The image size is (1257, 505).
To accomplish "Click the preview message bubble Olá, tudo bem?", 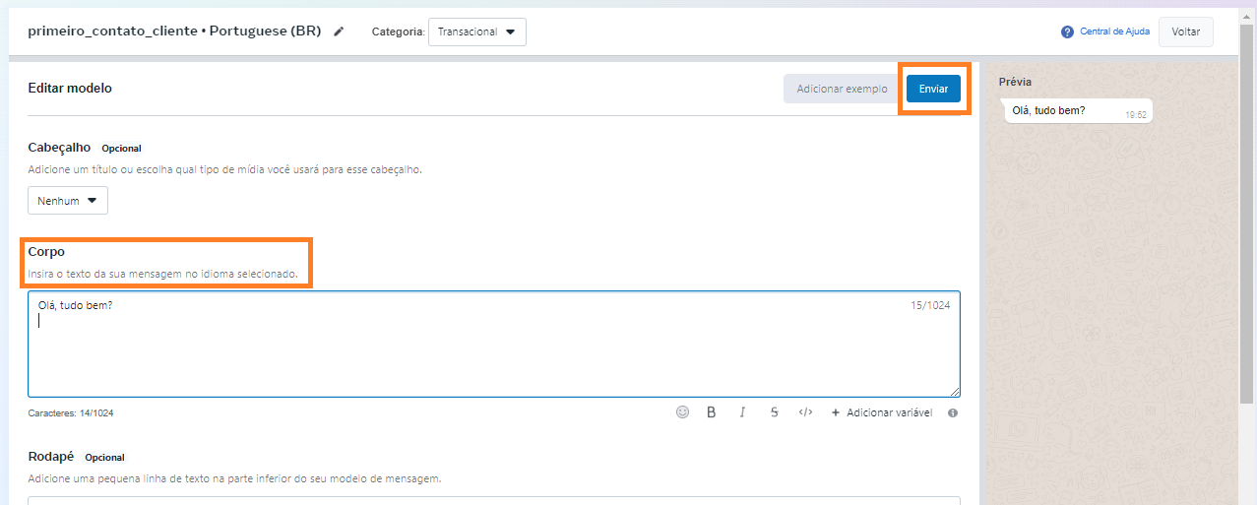I will (1077, 111).
